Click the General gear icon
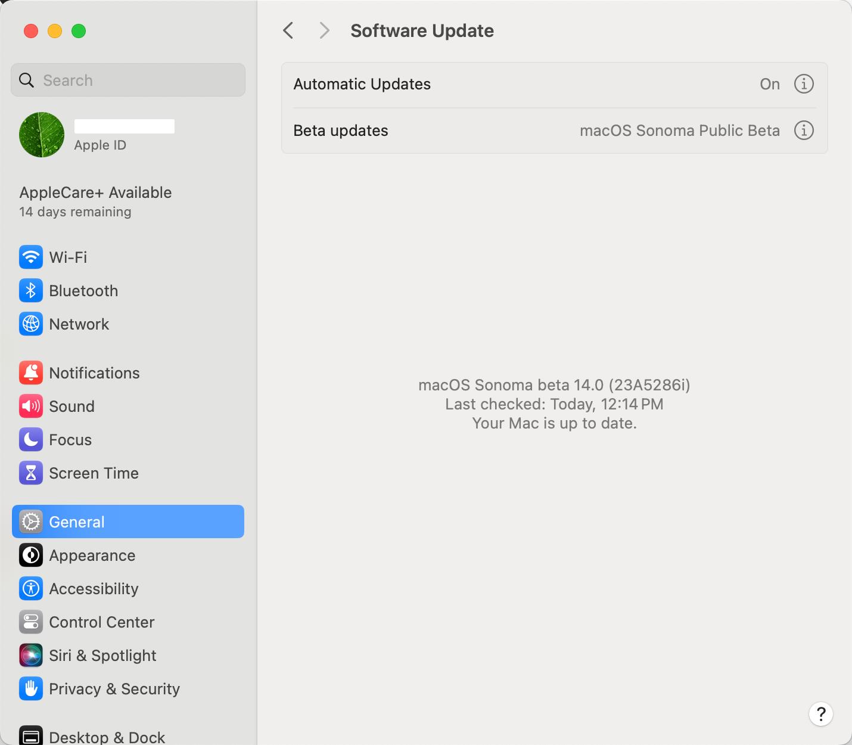Screen dimensions: 852x745 [x=31, y=522]
